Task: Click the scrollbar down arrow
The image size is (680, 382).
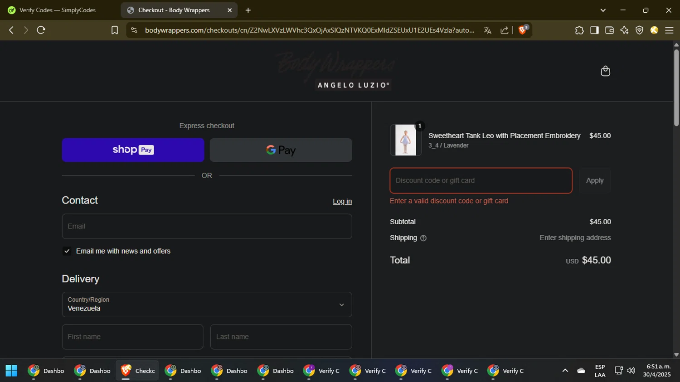Action: (676, 355)
